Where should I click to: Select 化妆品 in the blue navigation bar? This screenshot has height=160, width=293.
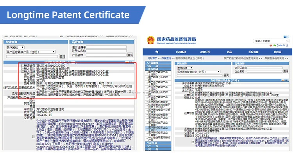[277, 52]
